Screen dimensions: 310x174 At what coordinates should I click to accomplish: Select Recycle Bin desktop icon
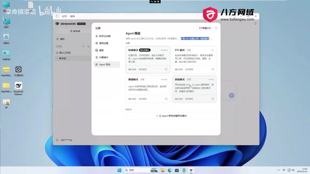click(x=6, y=39)
